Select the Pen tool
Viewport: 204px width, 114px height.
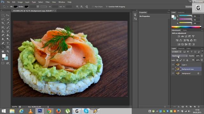click(x=3, y=43)
